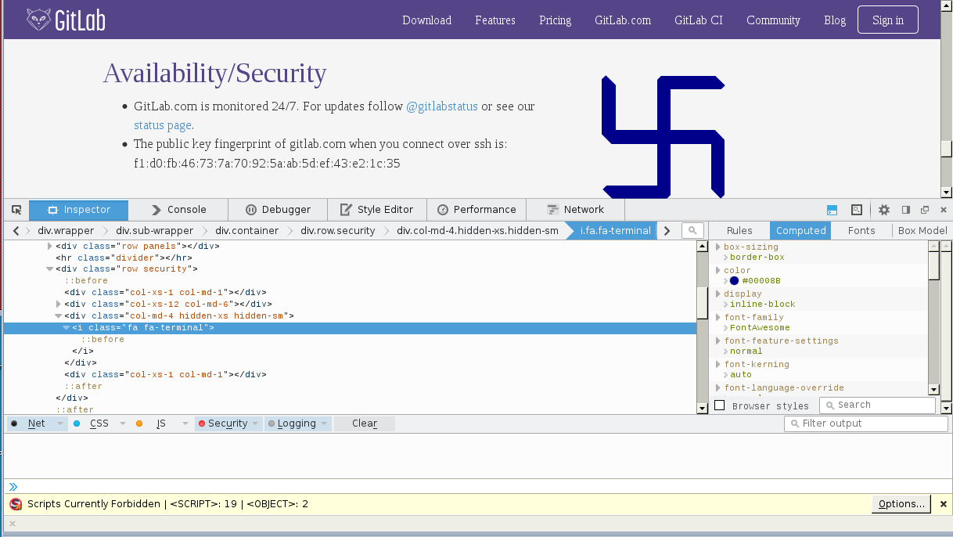The height and width of the screenshot is (537, 953).
Task: Open the CSS filter dropdown arrow
Action: click(122, 423)
